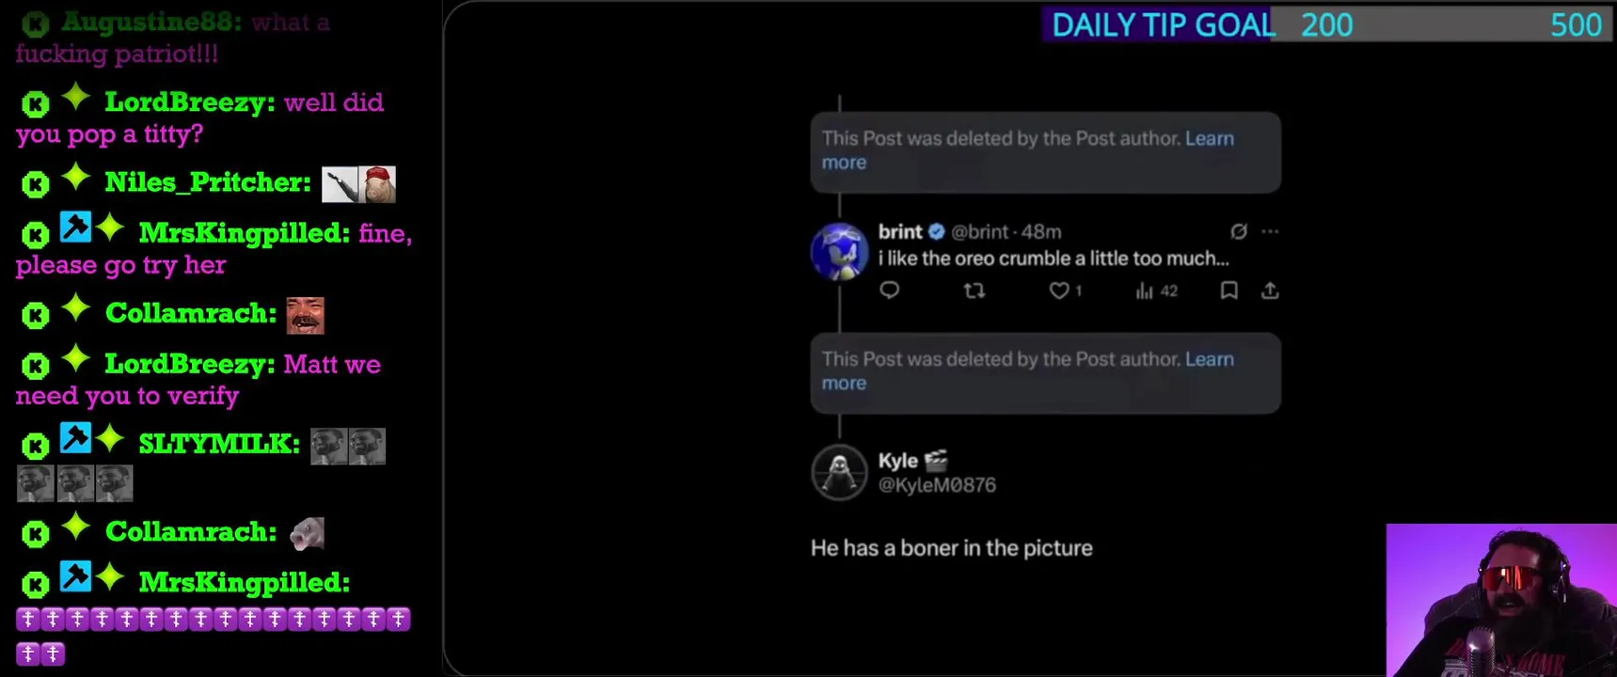Click the reply icon under brint's post
The height and width of the screenshot is (677, 1617).
[x=889, y=291]
